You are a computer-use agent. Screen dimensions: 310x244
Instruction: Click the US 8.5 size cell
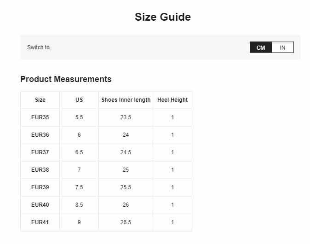tap(79, 204)
